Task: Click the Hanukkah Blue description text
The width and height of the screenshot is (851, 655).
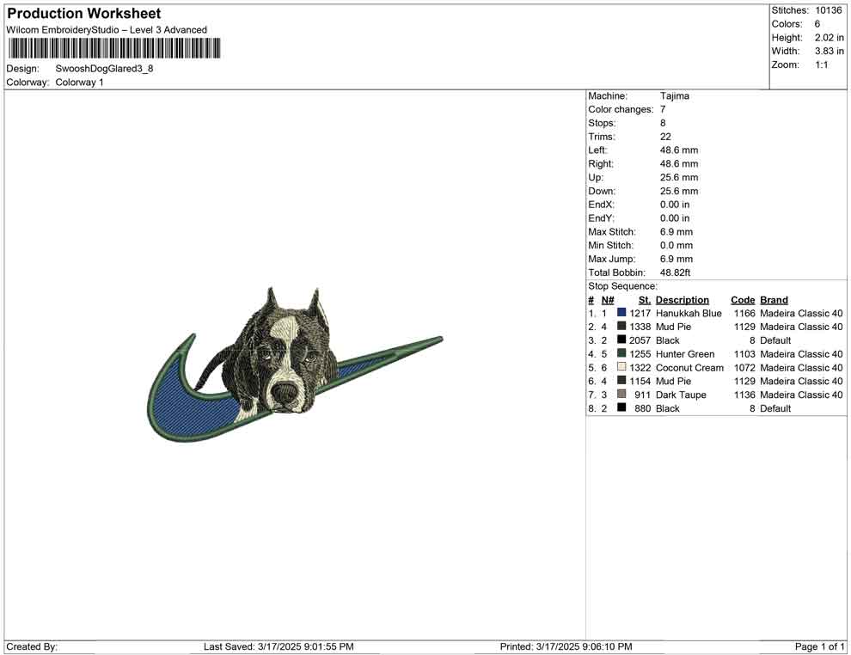Action: tap(689, 313)
